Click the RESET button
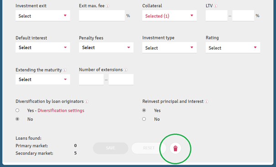Screen dimensions: 276x167 (x=149, y=148)
